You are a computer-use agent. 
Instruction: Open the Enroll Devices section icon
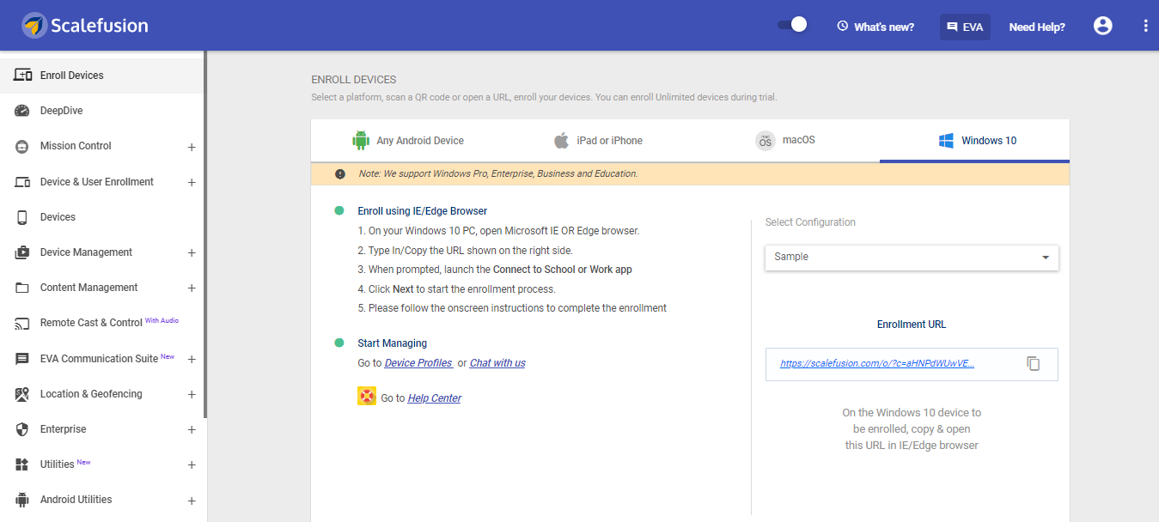(21, 76)
